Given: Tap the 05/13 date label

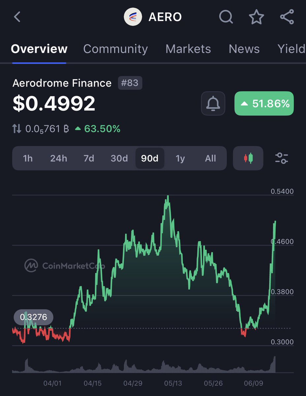Looking at the screenshot, I should (173, 383).
